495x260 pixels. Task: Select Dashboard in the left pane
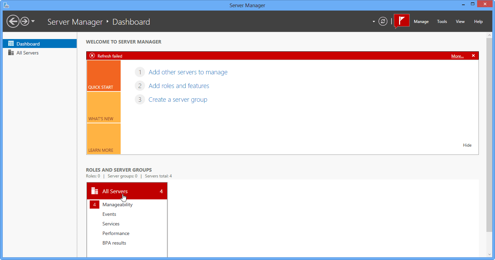click(40, 44)
